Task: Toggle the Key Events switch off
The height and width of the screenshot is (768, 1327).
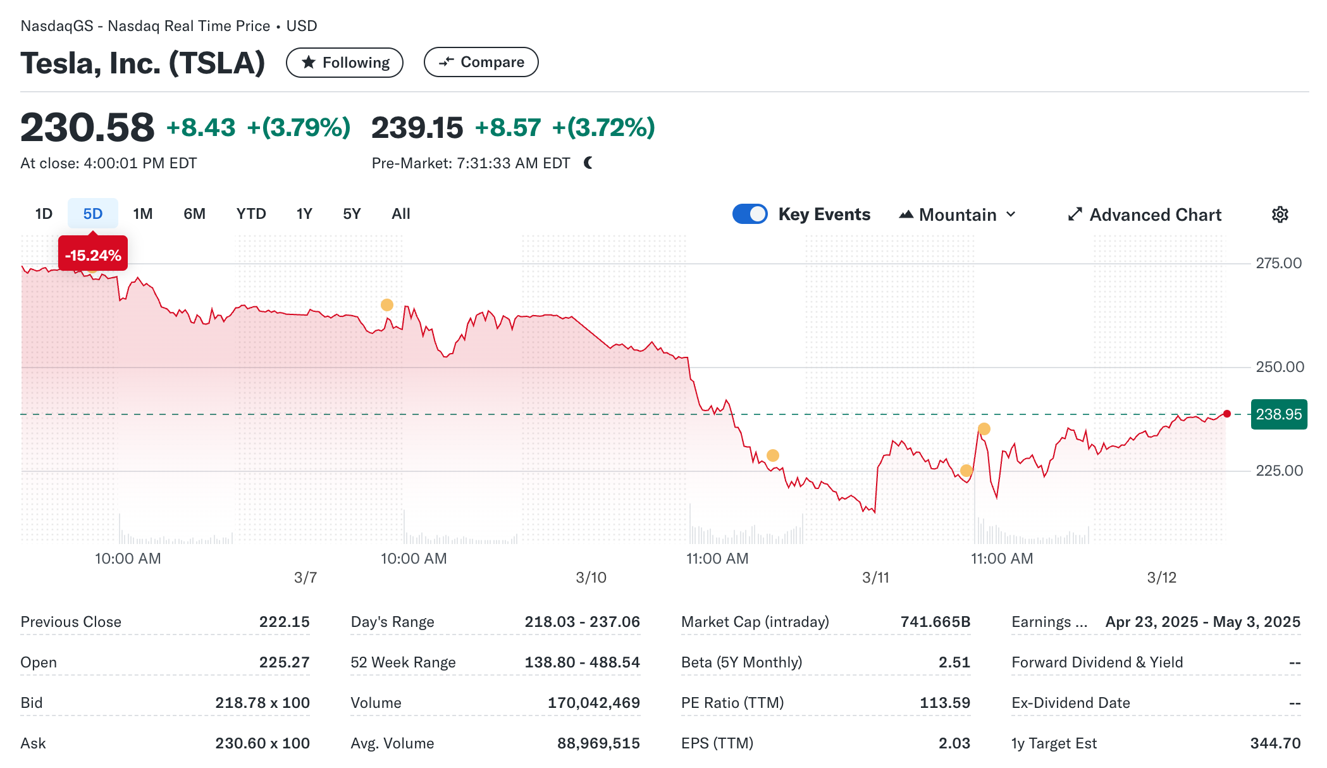Action: pyautogui.click(x=750, y=214)
